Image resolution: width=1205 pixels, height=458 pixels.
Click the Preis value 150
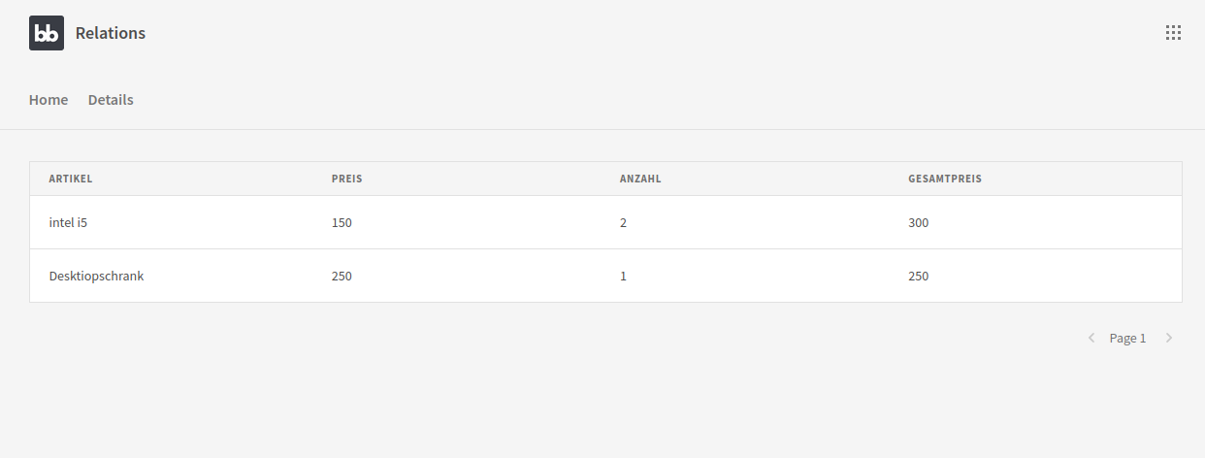click(342, 223)
